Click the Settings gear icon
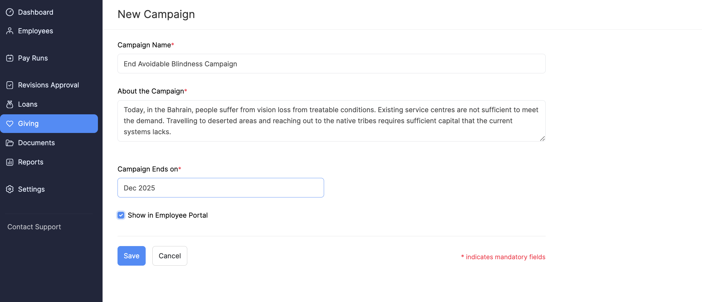Screen dimensions: 702x302 point(10,189)
